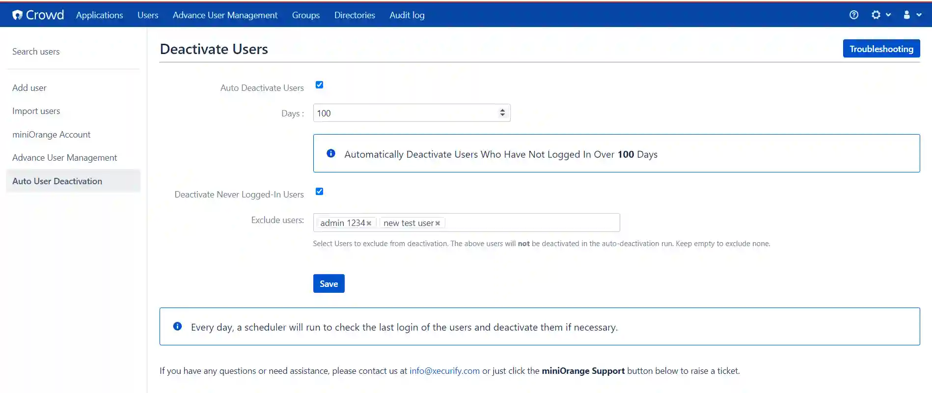Click the Crowd logo
The image size is (932, 393).
[38, 15]
